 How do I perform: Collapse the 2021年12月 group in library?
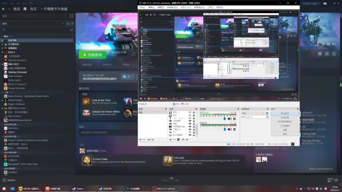(x=2, y=124)
